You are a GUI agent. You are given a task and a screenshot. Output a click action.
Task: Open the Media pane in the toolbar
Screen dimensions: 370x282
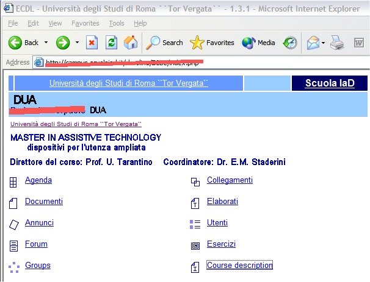pos(258,43)
